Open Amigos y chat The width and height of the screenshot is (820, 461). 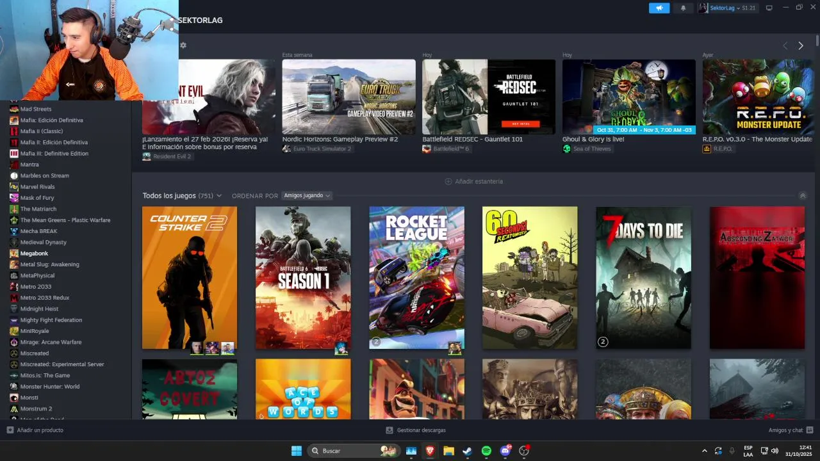click(791, 430)
